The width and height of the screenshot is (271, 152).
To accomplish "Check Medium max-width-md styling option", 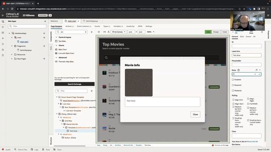I will [233, 107].
